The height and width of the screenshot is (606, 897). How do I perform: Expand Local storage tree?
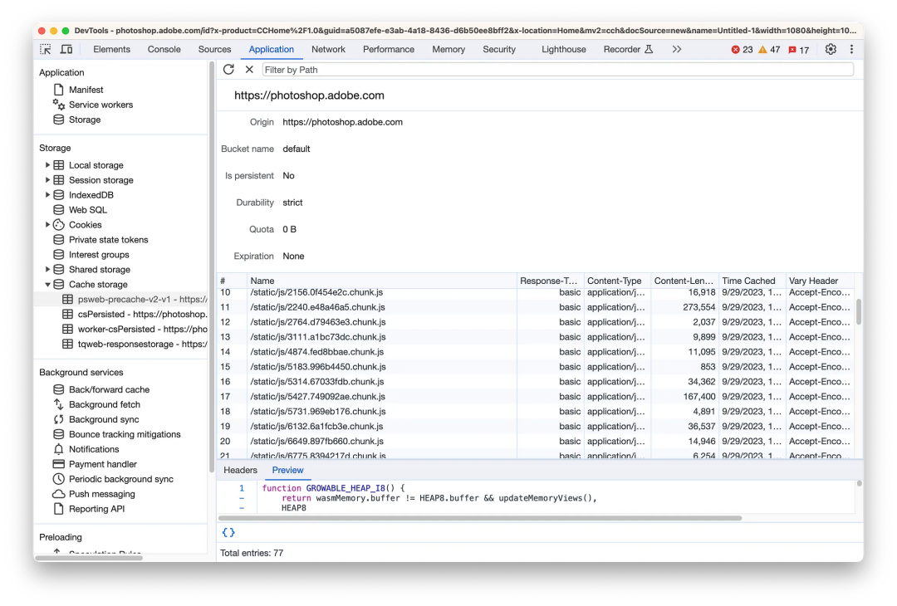tap(47, 164)
